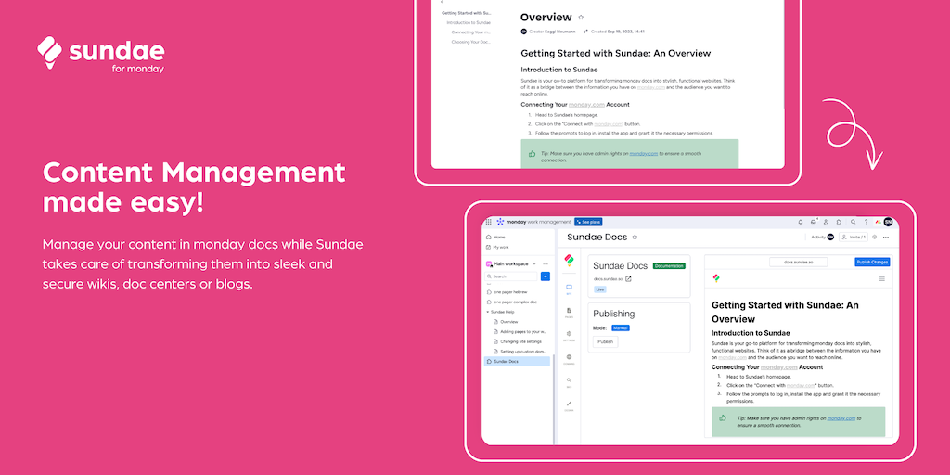Open the board three-dot options menu
This screenshot has width=950, height=475.
coord(886,237)
